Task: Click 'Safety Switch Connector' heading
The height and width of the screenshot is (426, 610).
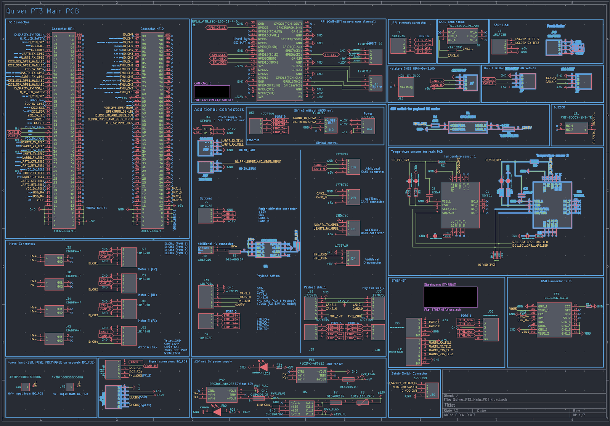Action: [x=409, y=373]
